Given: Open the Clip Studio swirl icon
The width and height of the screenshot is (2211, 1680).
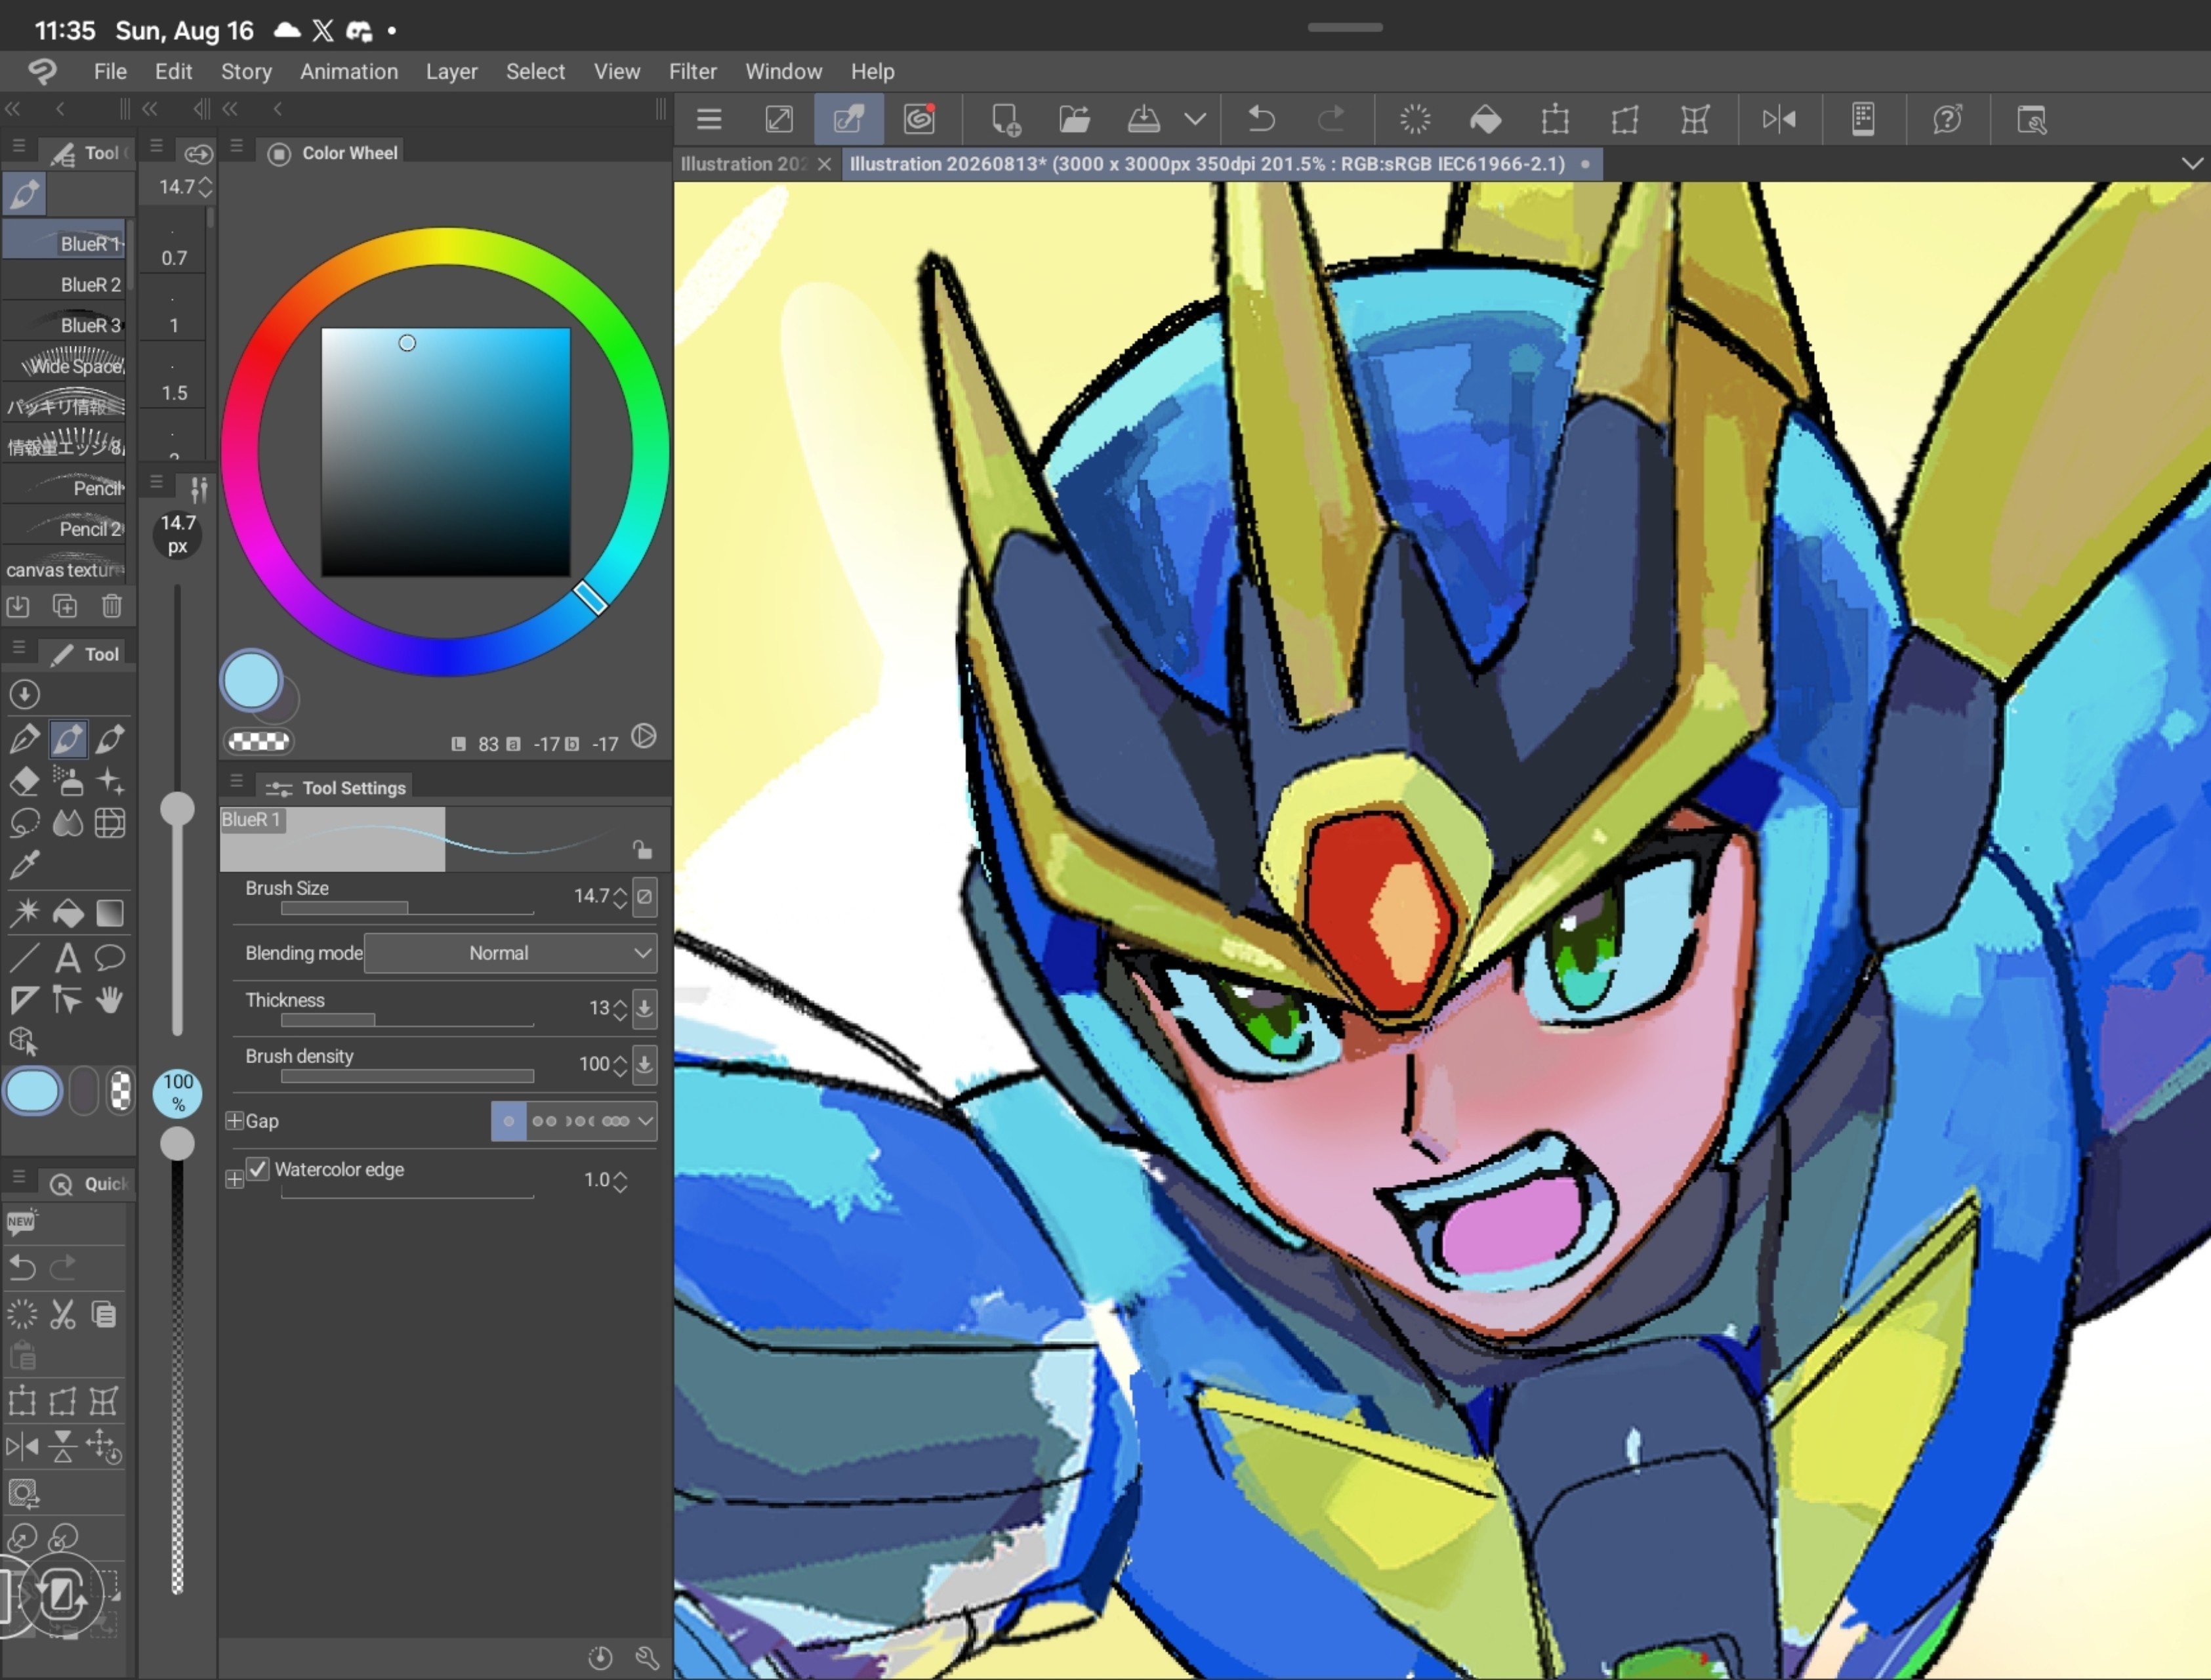Looking at the screenshot, I should point(920,120).
